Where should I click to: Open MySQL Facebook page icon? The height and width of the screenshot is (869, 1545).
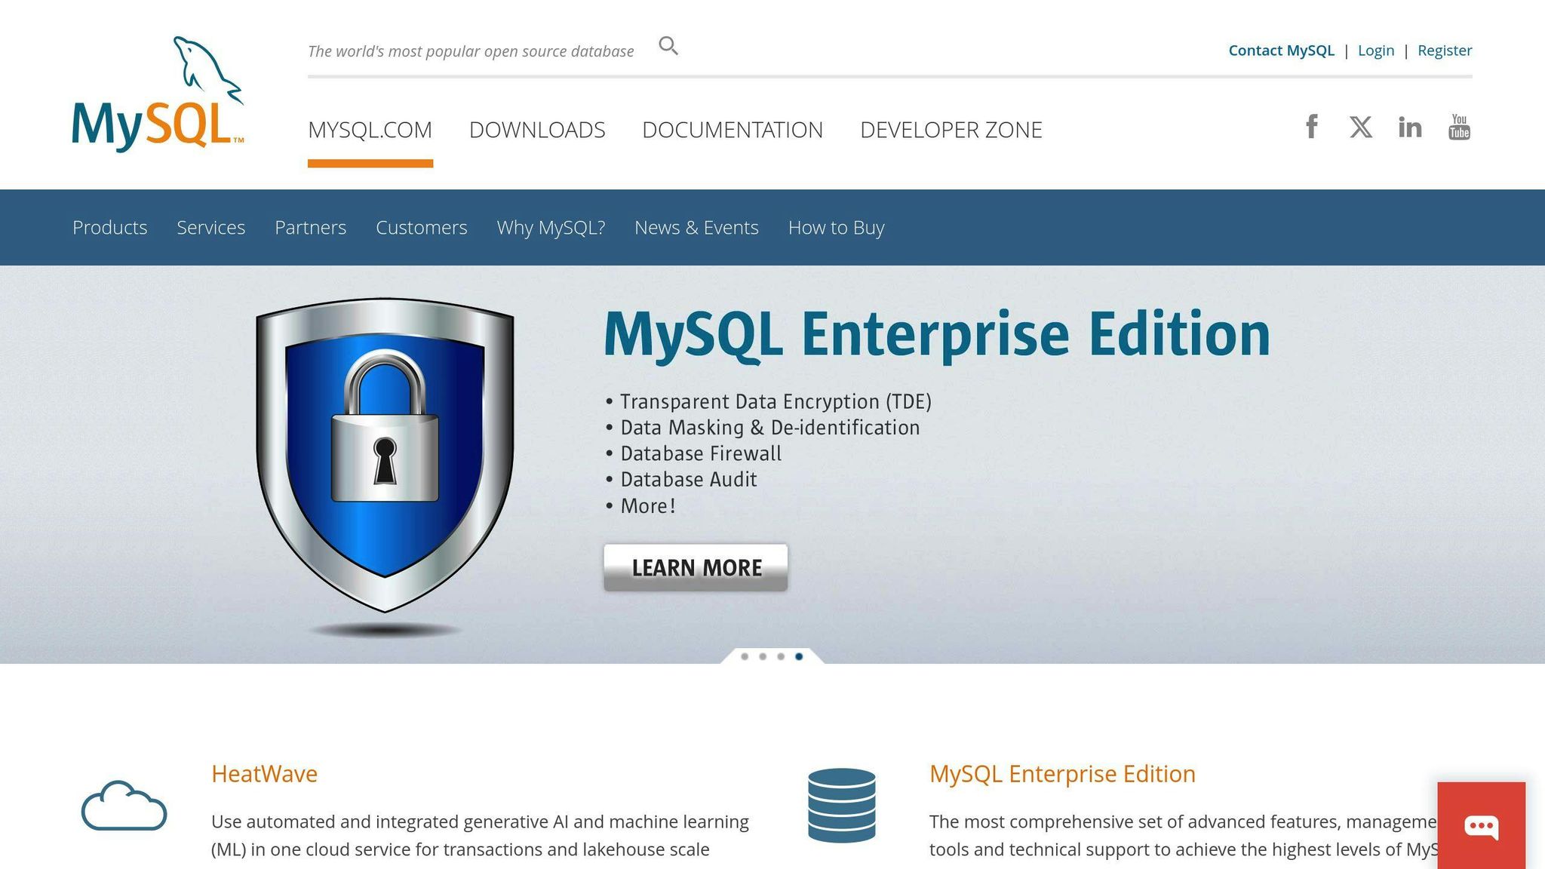tap(1312, 127)
